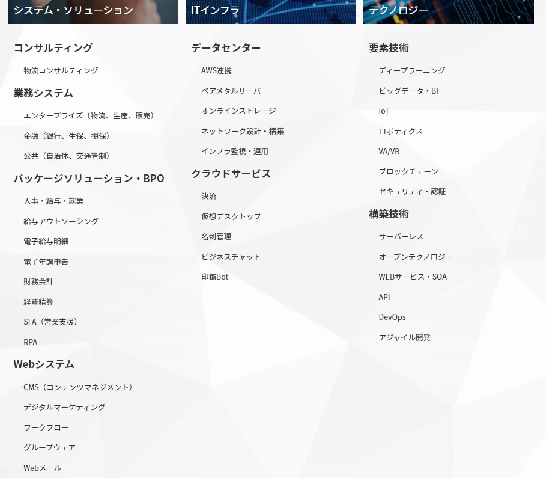The width and height of the screenshot is (546, 478).
Task: Open the DevOps link
Action: tap(392, 317)
